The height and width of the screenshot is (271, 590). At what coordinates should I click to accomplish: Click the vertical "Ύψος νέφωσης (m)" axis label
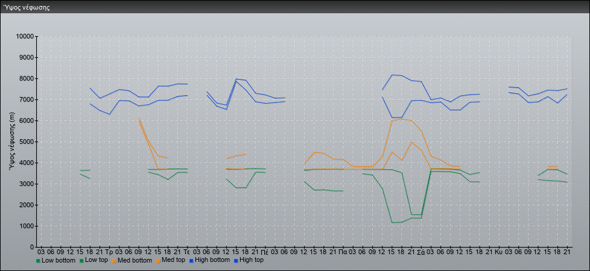point(13,142)
